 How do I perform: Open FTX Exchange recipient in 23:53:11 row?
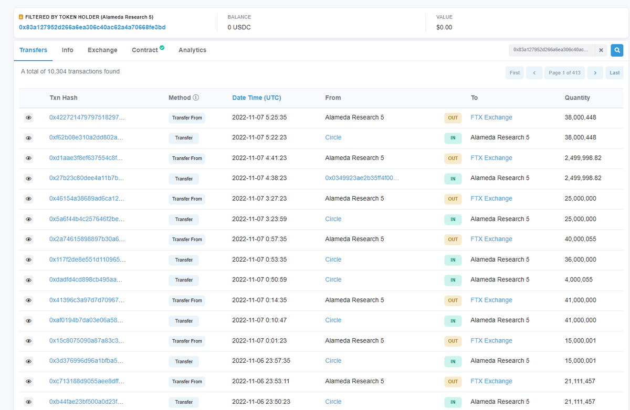[491, 381]
